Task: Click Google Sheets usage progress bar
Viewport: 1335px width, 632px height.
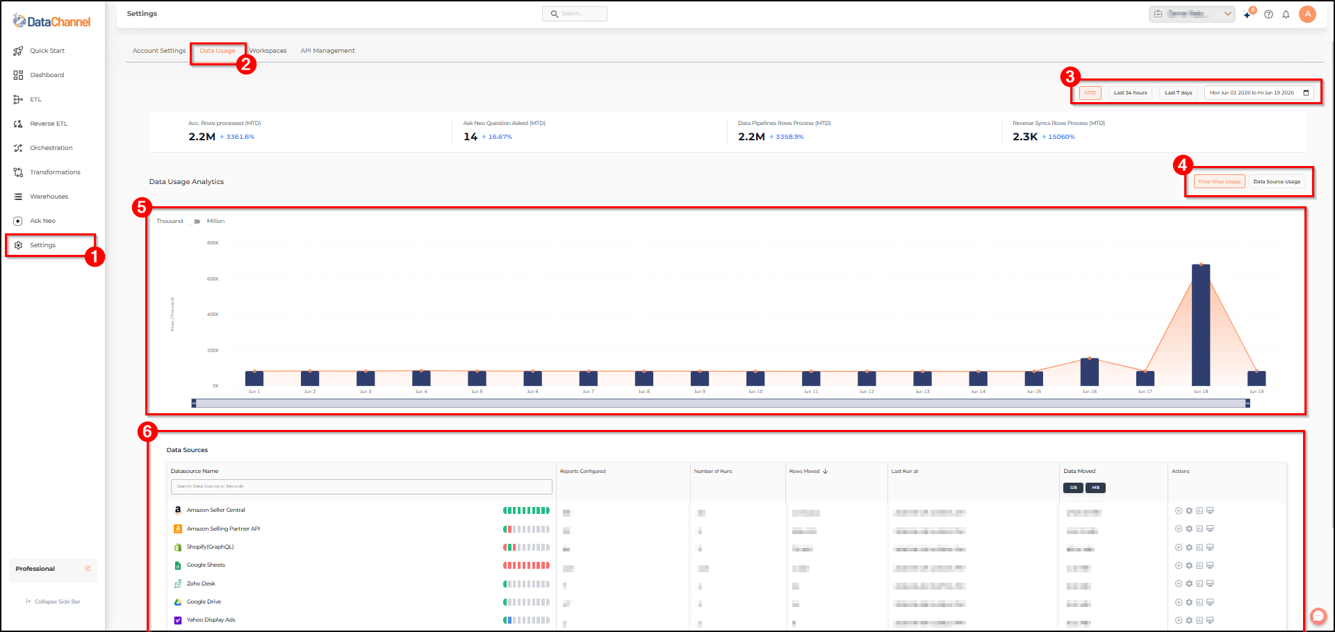Action: click(x=526, y=565)
